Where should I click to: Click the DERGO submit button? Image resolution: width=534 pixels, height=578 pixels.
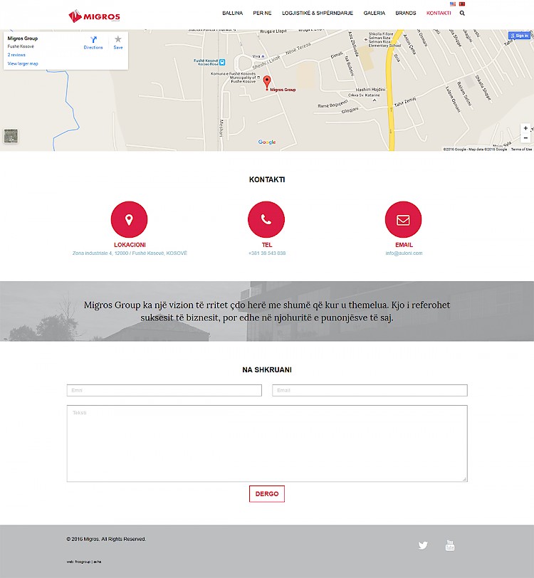click(267, 494)
